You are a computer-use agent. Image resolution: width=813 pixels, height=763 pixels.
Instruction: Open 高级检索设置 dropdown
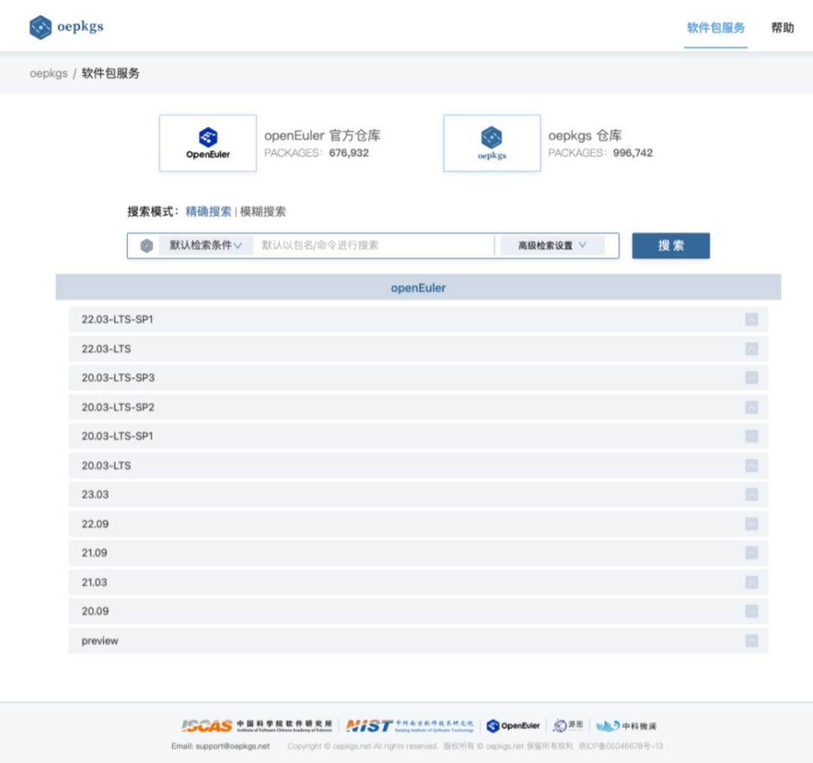tap(553, 246)
